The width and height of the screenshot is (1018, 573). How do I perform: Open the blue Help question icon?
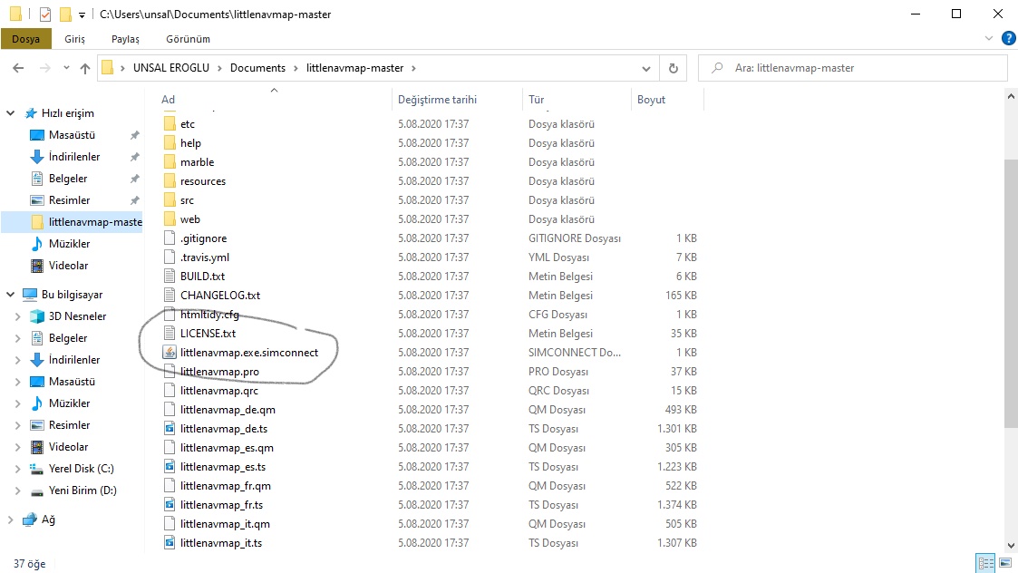click(1009, 38)
